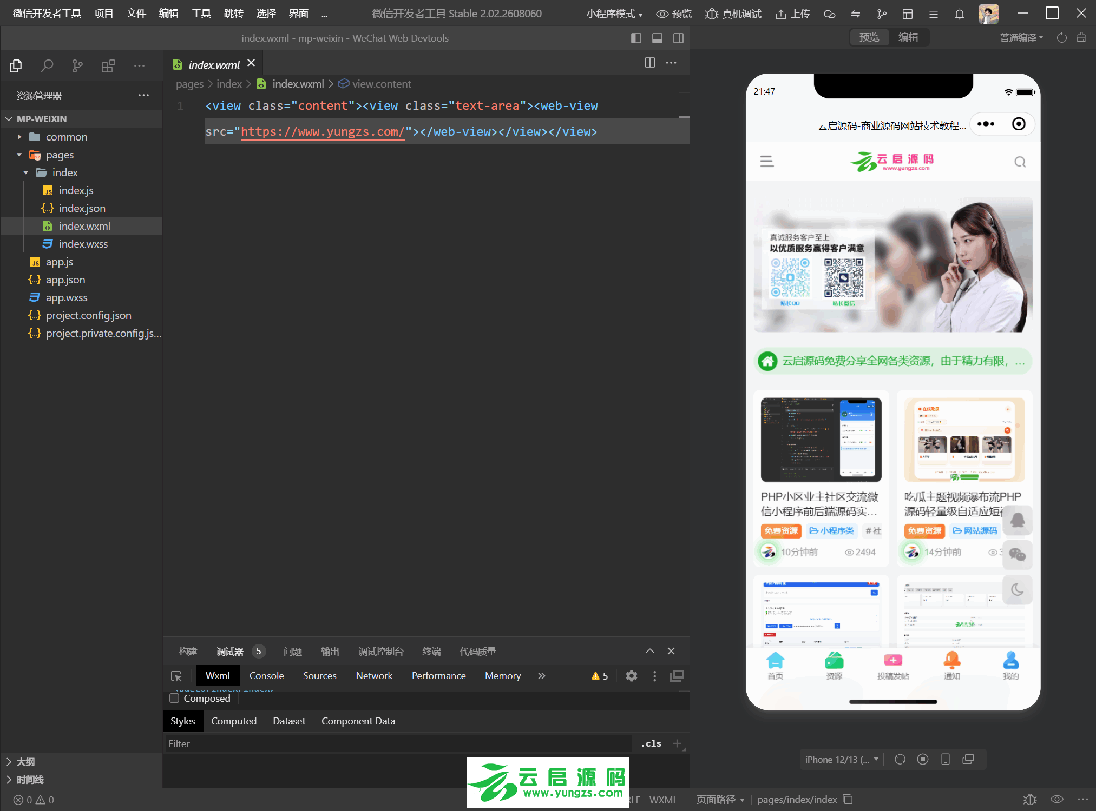The image size is (1096, 811).
Task: Switch to the Console tab
Action: tap(266, 676)
